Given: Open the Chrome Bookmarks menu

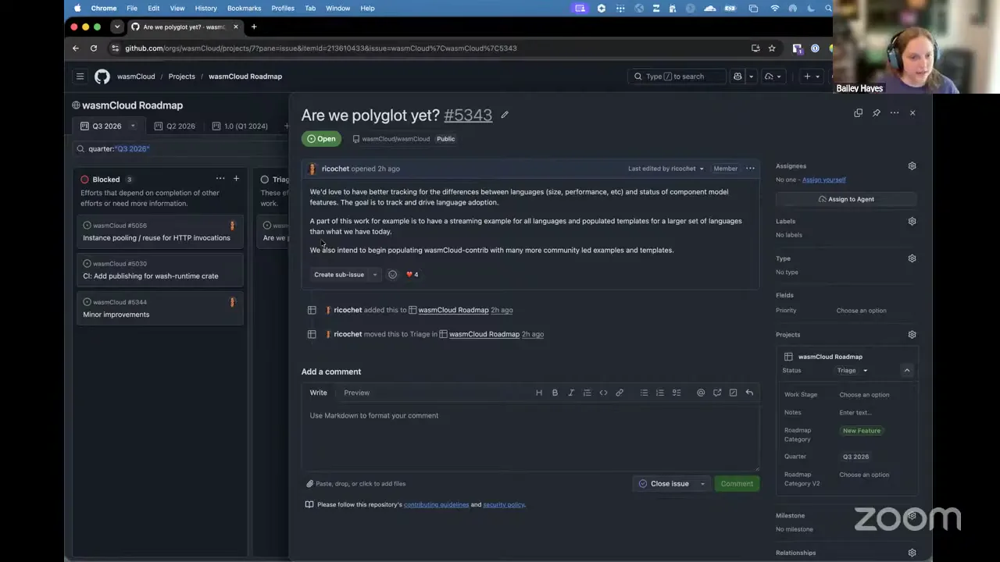Looking at the screenshot, I should coord(244,8).
